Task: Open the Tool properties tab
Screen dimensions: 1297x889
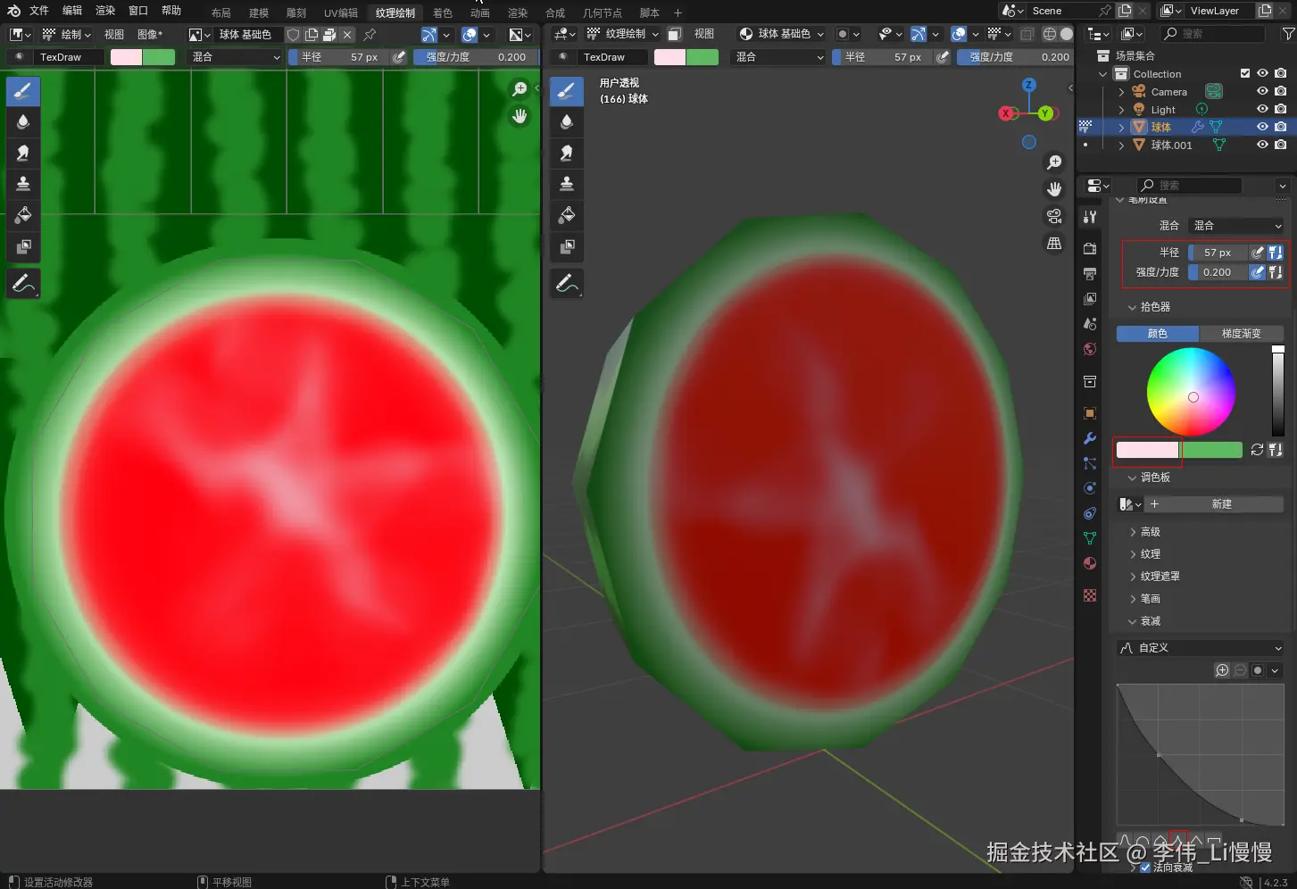Action: [1090, 217]
